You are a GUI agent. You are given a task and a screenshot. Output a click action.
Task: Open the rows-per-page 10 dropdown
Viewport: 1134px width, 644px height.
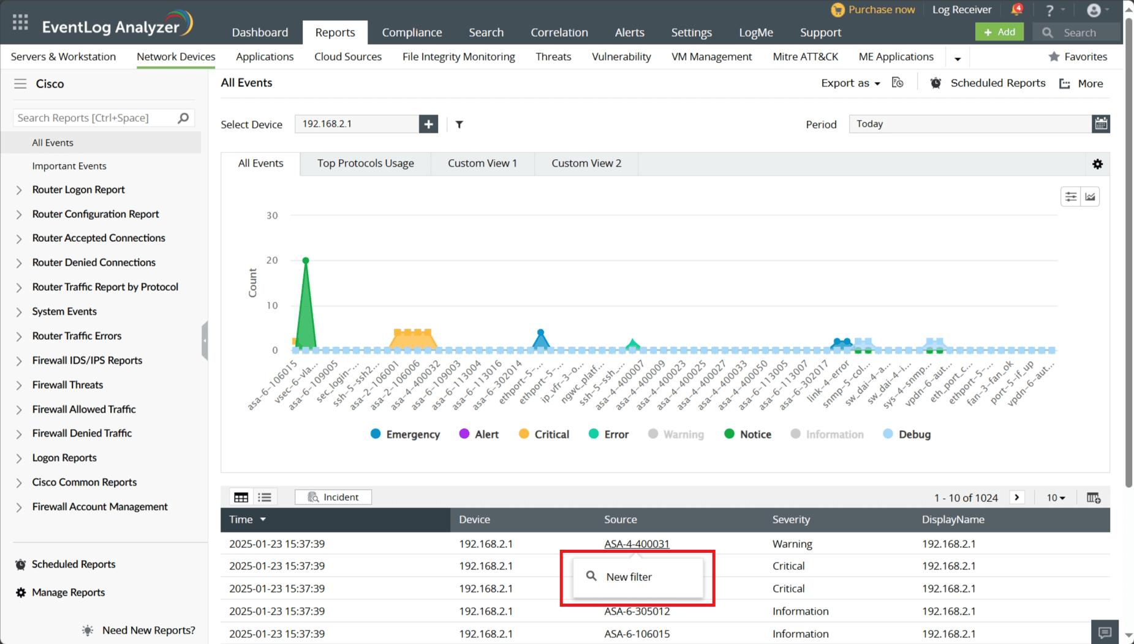1056,498
